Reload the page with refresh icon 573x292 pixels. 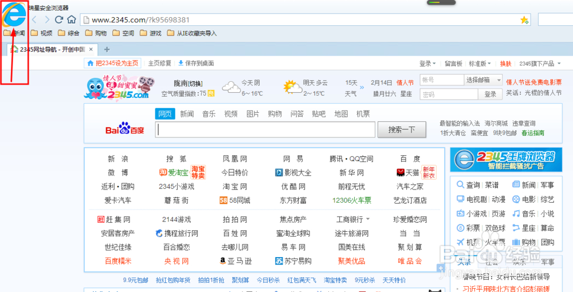(59, 19)
